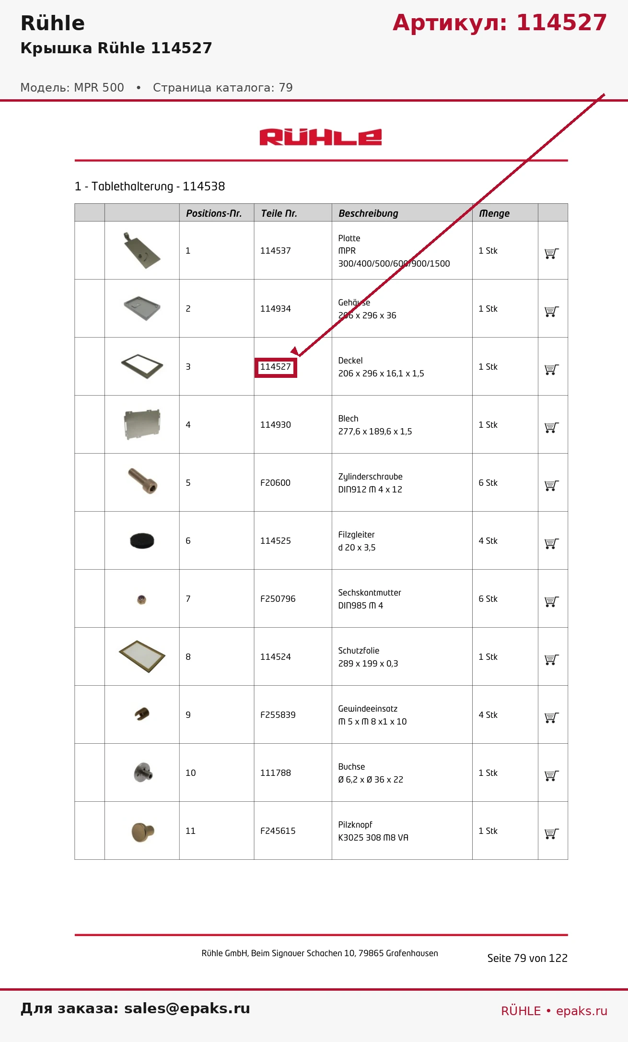View the Pilzknopf knob thumbnail
Screen dimensions: 628x1042
click(x=143, y=832)
